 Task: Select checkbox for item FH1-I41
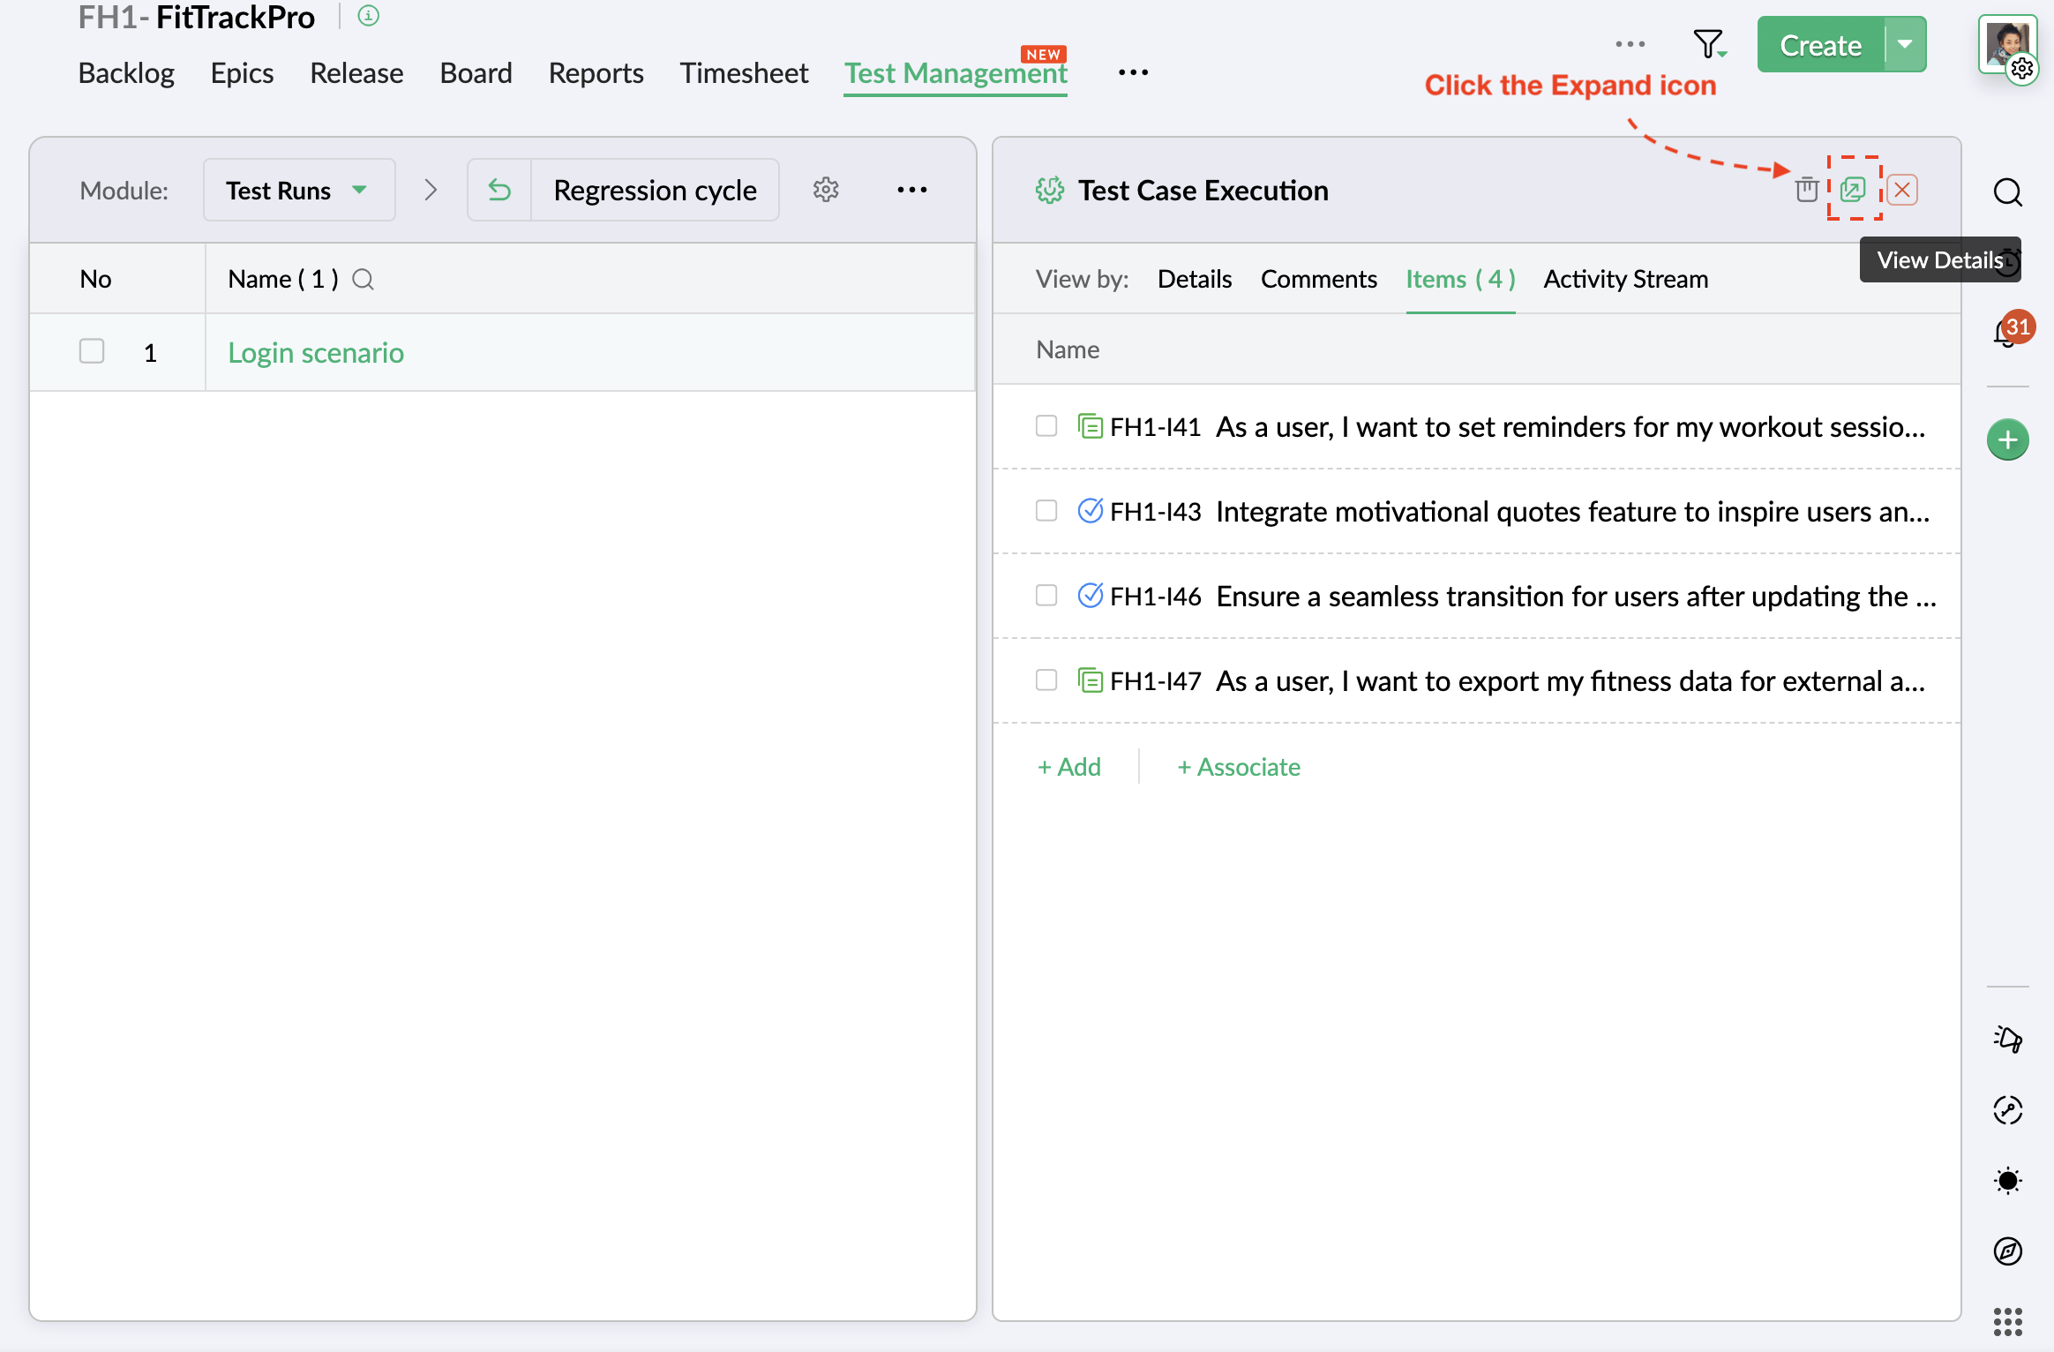coord(1046,426)
